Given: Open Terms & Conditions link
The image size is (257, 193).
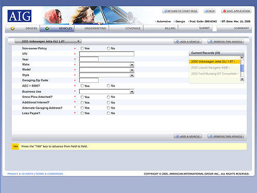Looking at the screenshot, I should tap(49, 174).
